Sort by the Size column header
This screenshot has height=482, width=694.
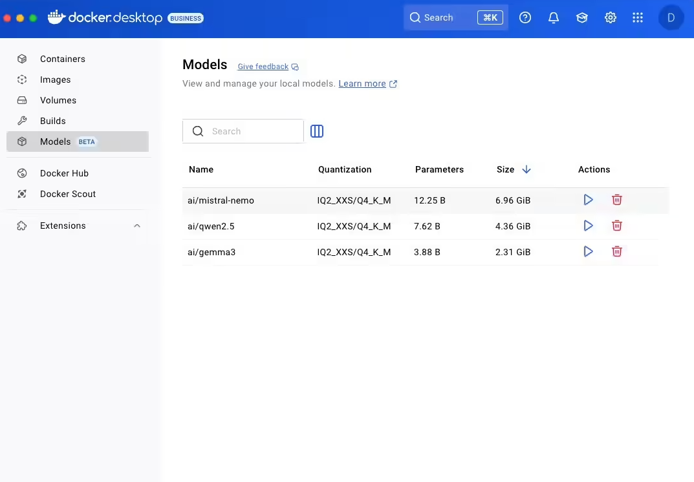tap(505, 169)
